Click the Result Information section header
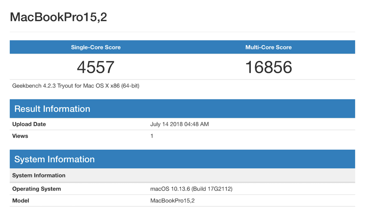This screenshot has height=207, width=370. click(182, 109)
